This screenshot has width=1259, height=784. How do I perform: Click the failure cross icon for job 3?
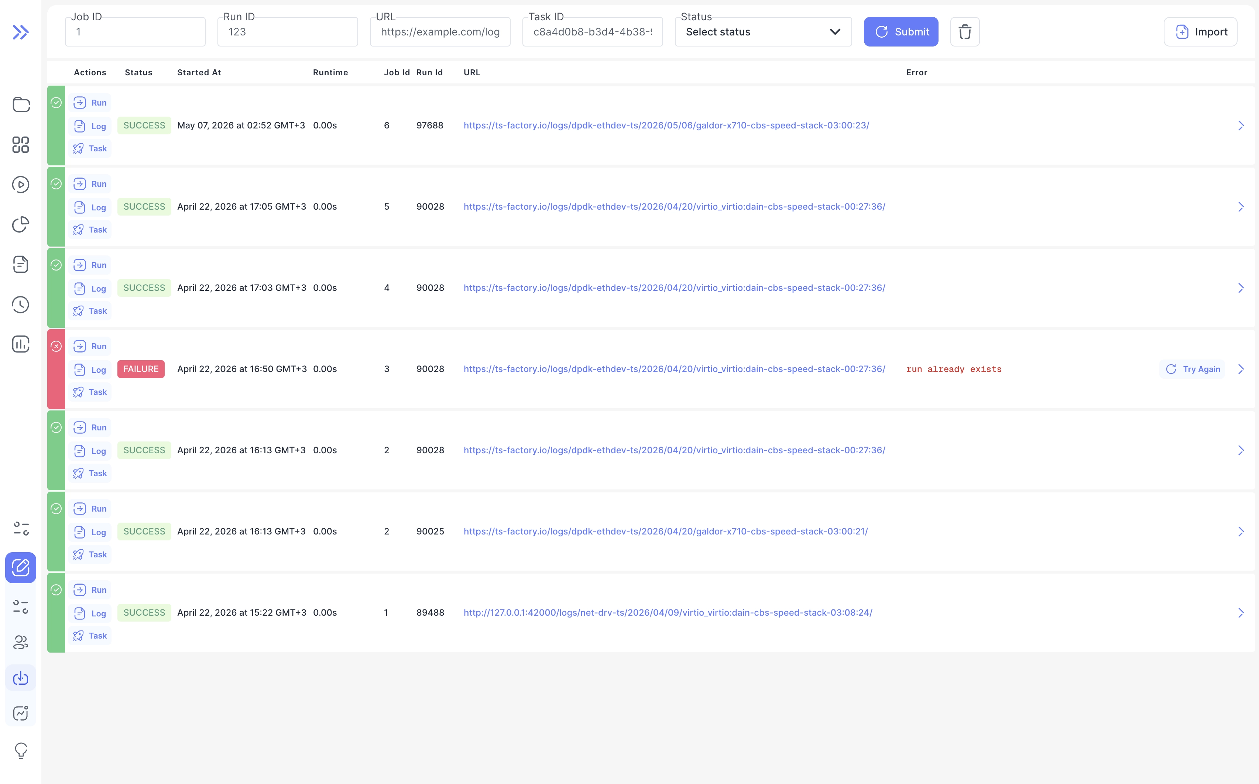56,346
